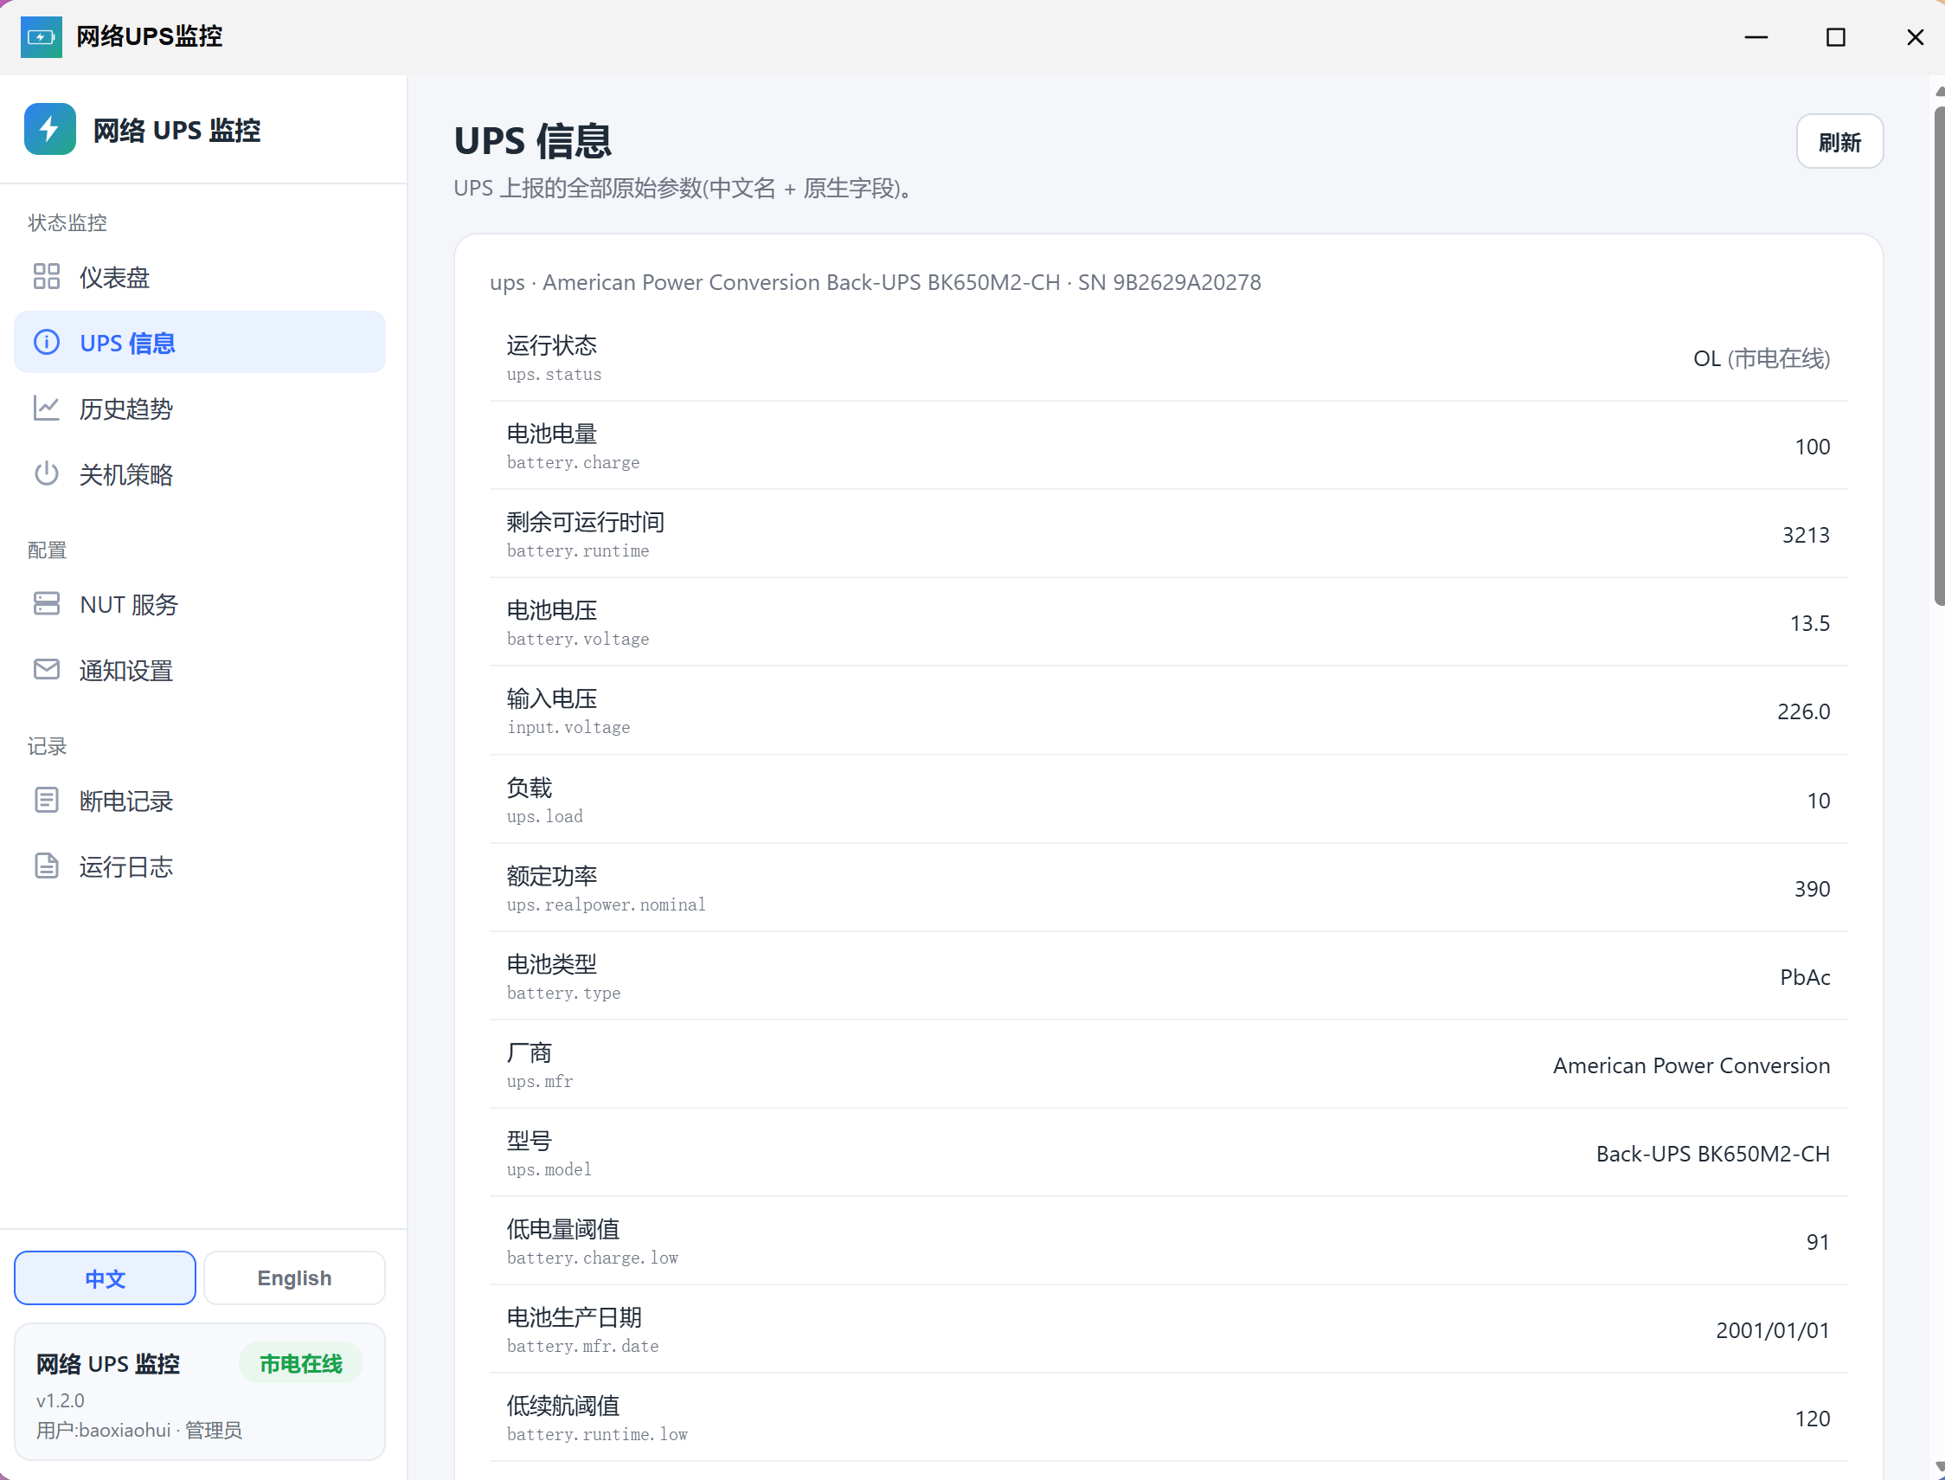Open the NUT 服务 configuration page
The height and width of the screenshot is (1480, 1945).
pos(200,603)
